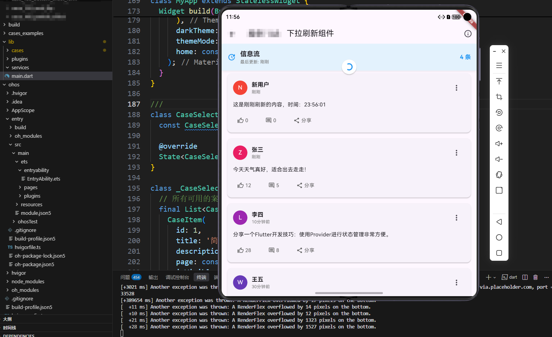
Task: Click the device orientation rotate icon
Action: pyautogui.click(x=499, y=175)
